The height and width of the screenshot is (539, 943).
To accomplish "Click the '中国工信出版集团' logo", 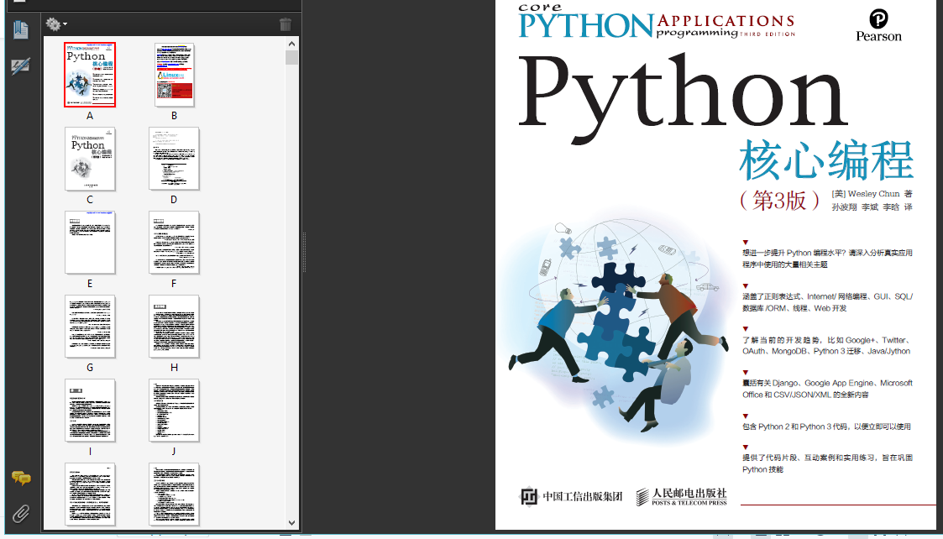I will point(570,496).
